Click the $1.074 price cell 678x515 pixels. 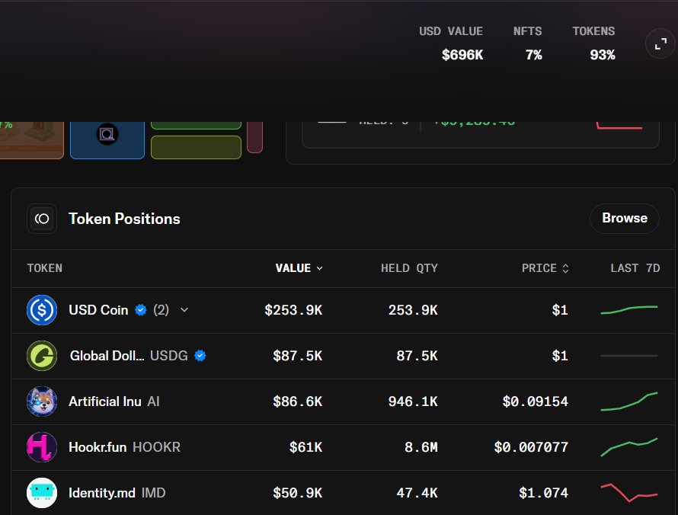(x=543, y=493)
